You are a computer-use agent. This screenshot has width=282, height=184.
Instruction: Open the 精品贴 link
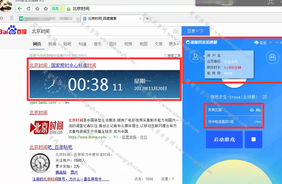61,172
